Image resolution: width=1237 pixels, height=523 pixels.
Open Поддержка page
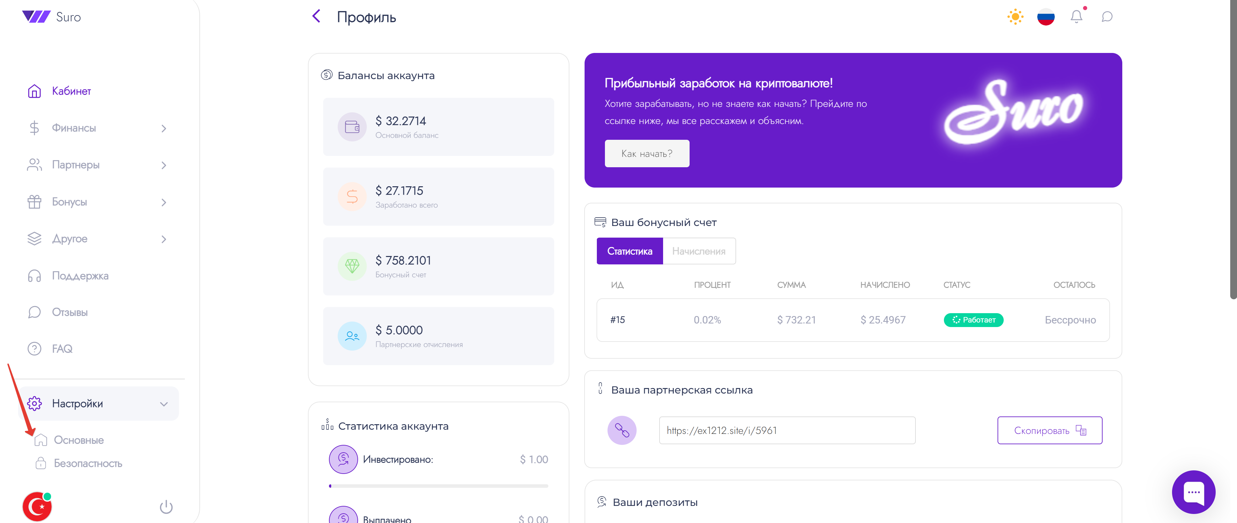(80, 276)
